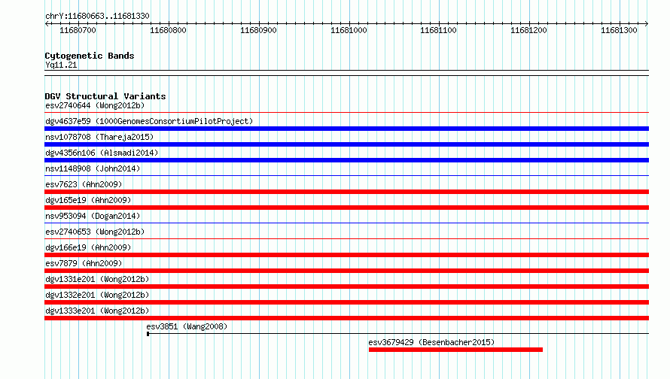Click the red esv3679429 feature bar
This screenshot has height=379, width=670.
(x=455, y=350)
